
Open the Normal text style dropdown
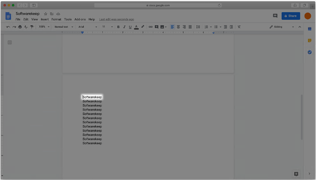coord(63,27)
